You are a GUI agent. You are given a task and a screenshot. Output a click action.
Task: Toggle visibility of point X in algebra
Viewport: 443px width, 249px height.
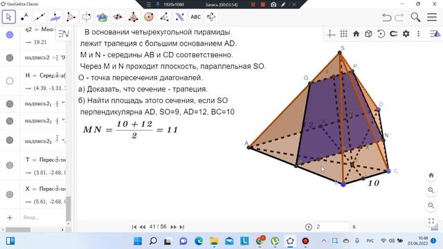click(x=10, y=194)
